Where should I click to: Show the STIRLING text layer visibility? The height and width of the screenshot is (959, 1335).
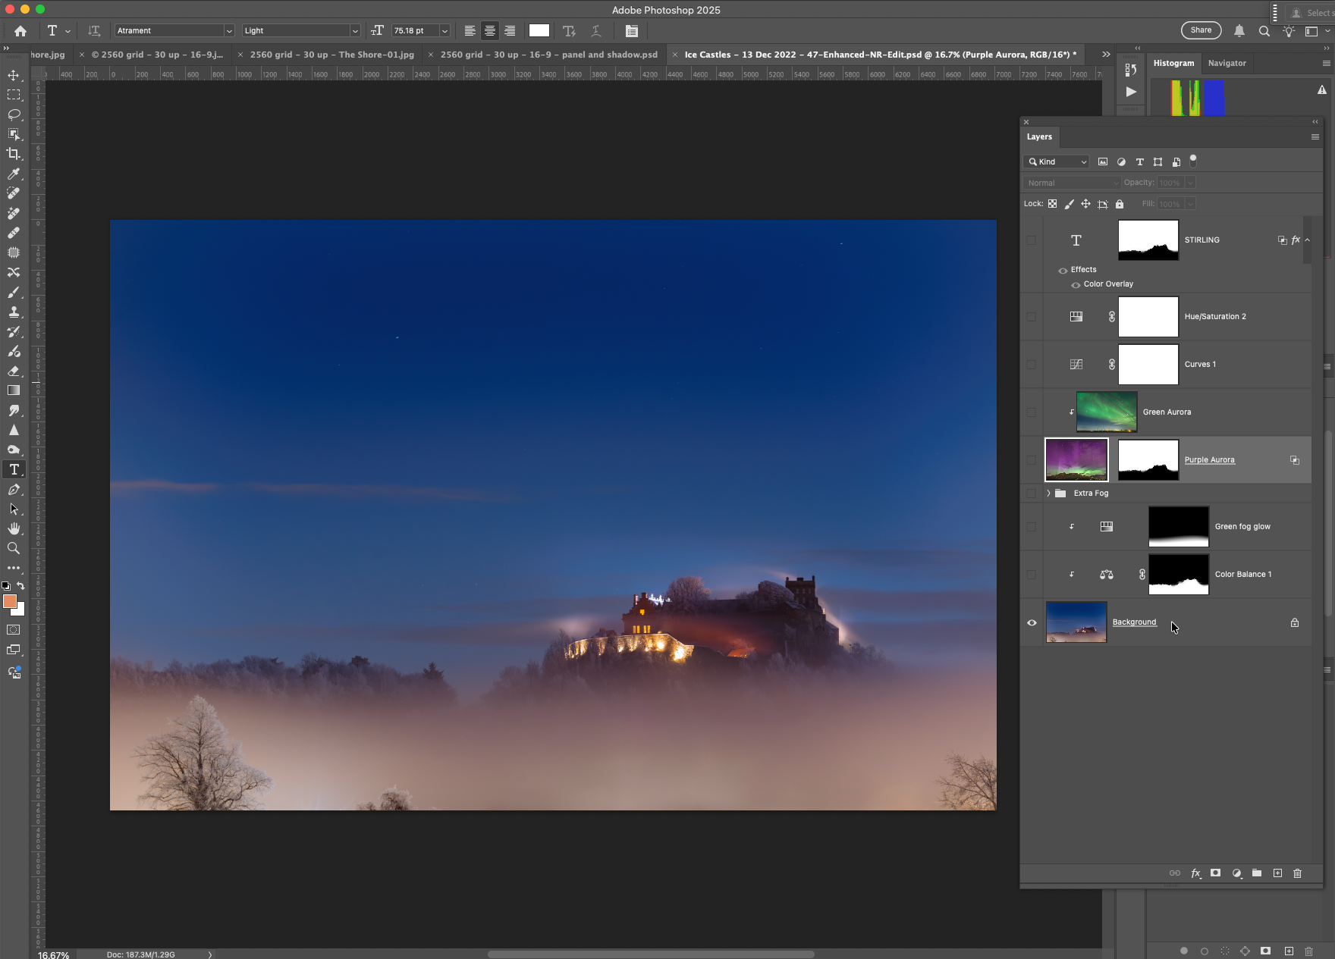[x=1032, y=240]
